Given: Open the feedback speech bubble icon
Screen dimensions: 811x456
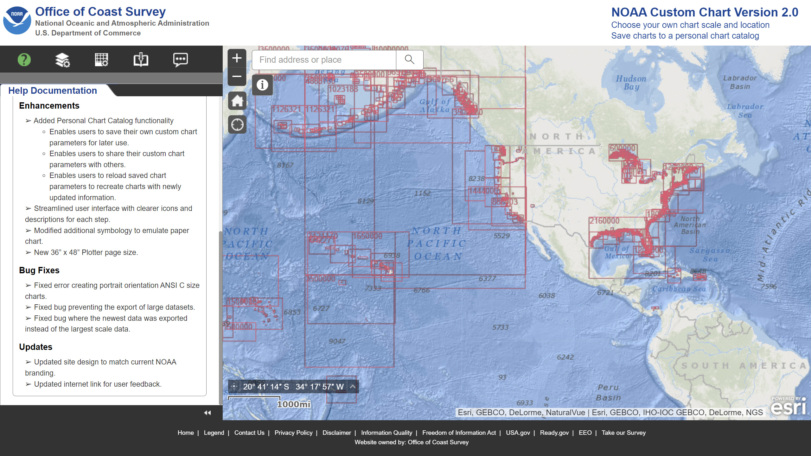Looking at the screenshot, I should pos(181,60).
